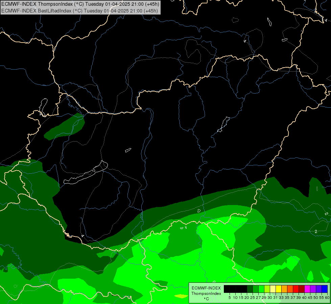Screen dimensions: 331x304
Task: Click the legend tick label 60
Action: pyautogui.click(x=327, y=298)
